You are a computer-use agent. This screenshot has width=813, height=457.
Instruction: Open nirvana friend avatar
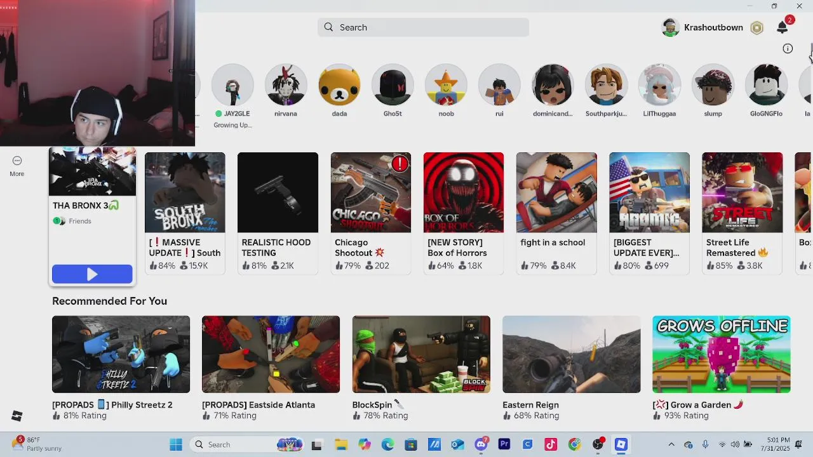286,84
